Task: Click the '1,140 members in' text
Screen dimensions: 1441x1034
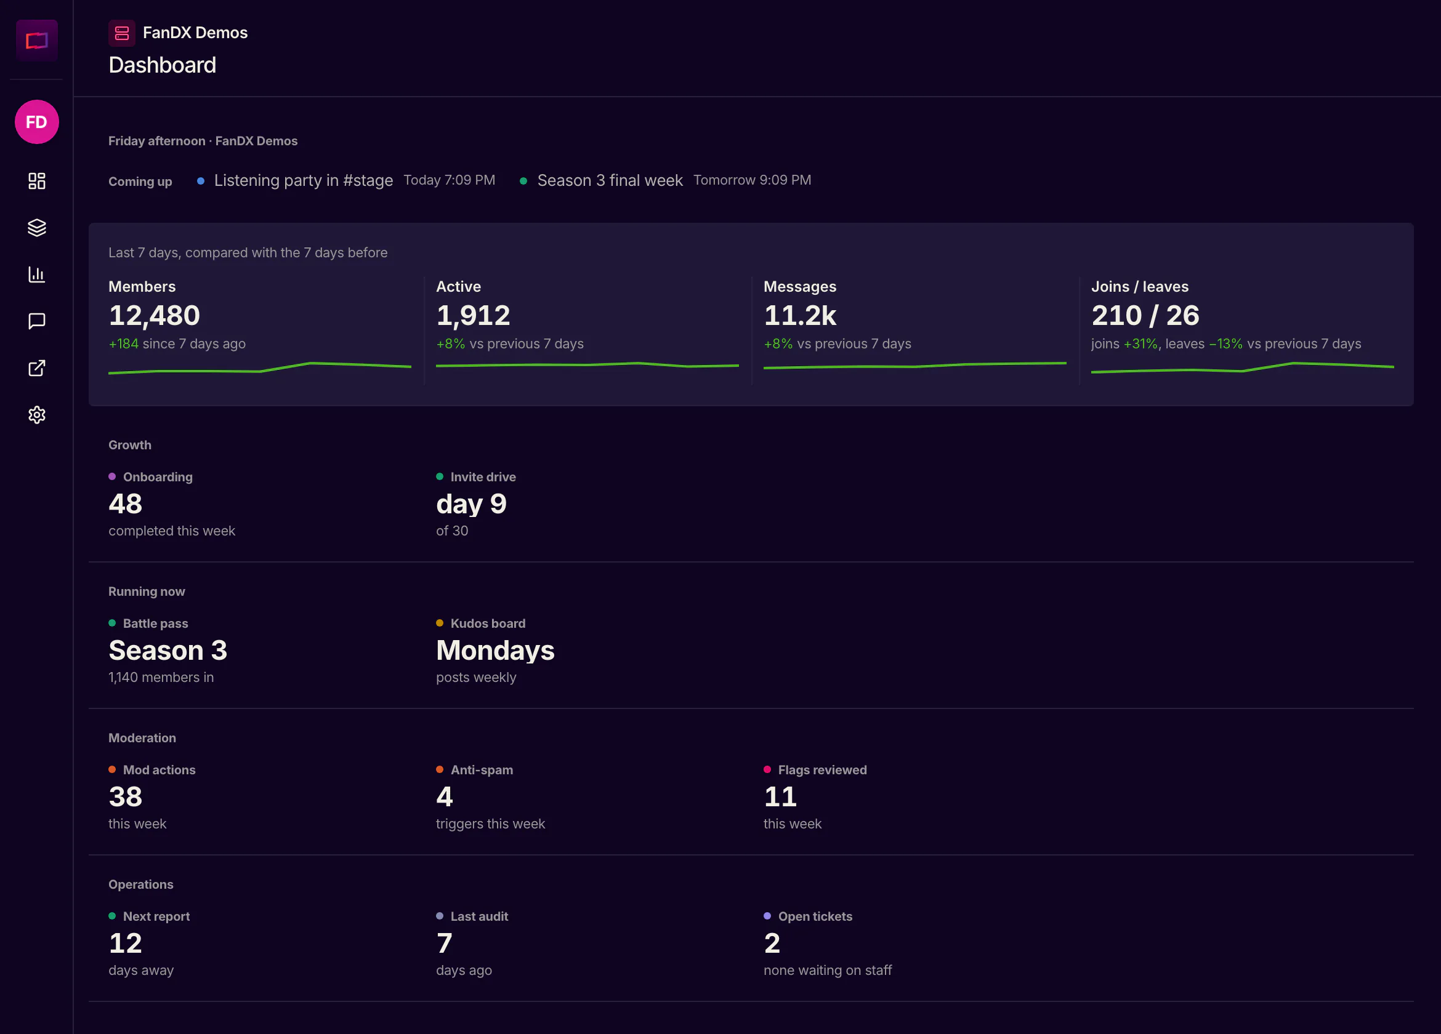Action: (x=161, y=678)
